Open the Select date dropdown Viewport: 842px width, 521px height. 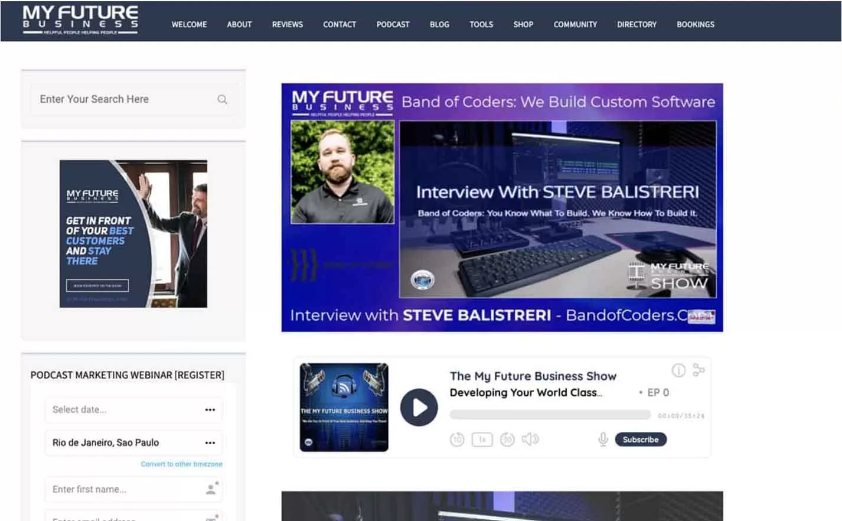click(133, 409)
